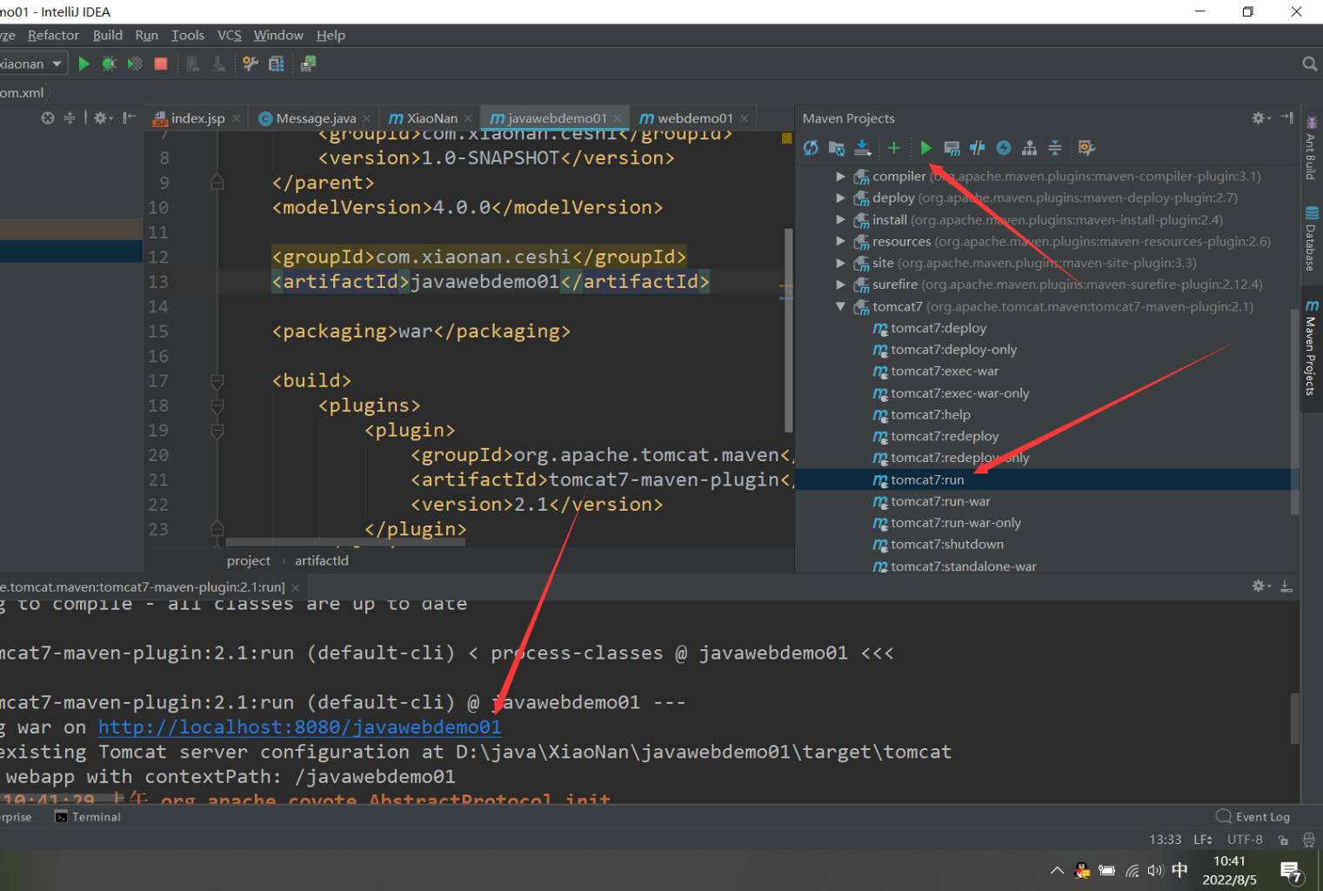Run the selected Maven build
This screenshot has height=891, width=1323.
click(x=925, y=148)
